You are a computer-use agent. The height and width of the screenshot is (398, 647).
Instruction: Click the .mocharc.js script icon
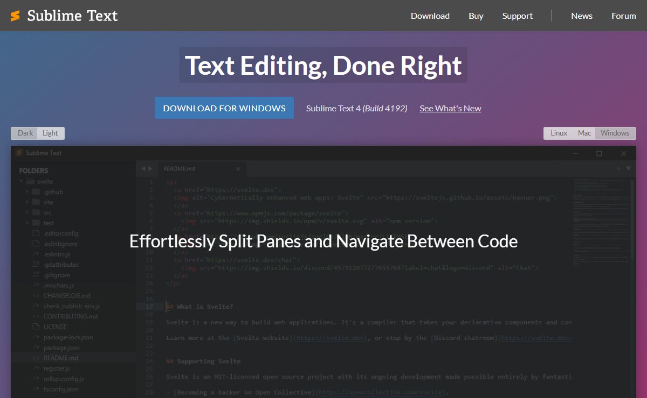coord(36,285)
